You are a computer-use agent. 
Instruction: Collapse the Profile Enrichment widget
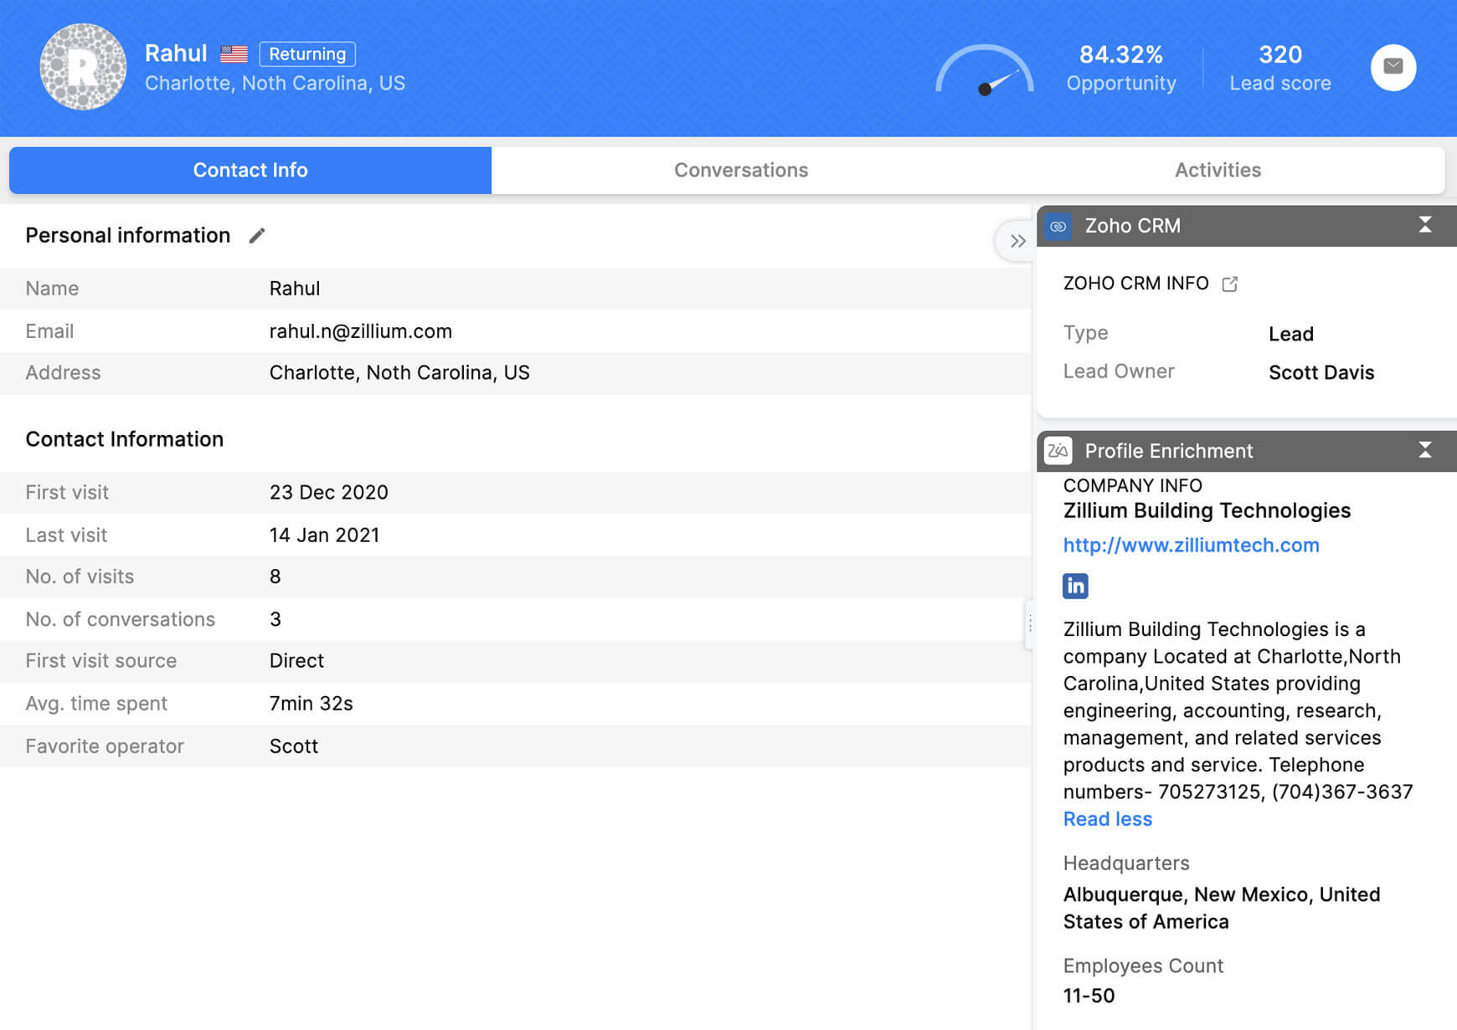1424,450
